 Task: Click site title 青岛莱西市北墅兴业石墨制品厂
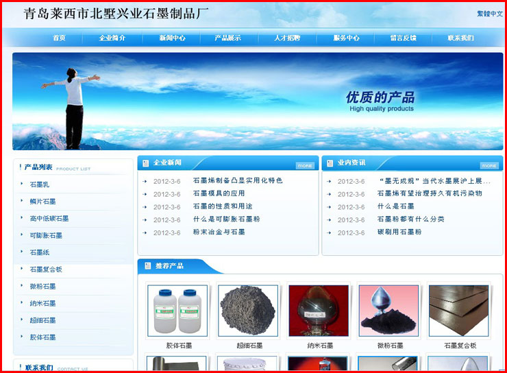tap(116, 14)
